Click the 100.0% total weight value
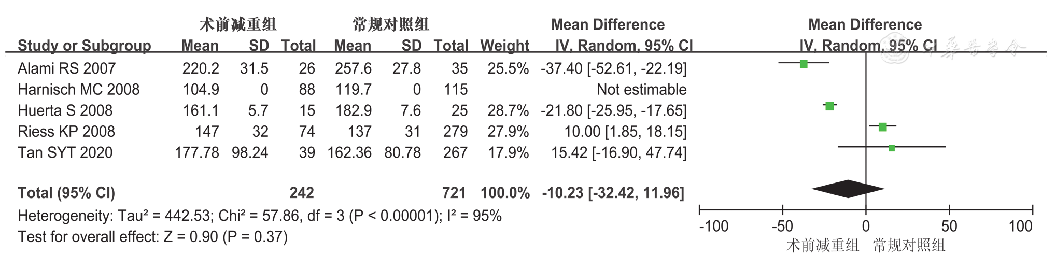The image size is (1056, 254). (x=505, y=193)
